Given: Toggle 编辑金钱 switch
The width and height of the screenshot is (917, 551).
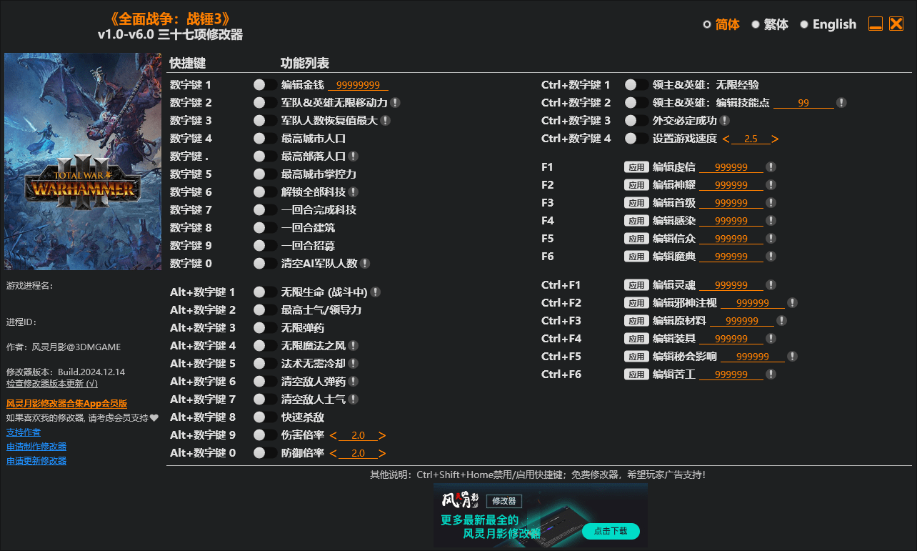Looking at the screenshot, I should pyautogui.click(x=265, y=85).
